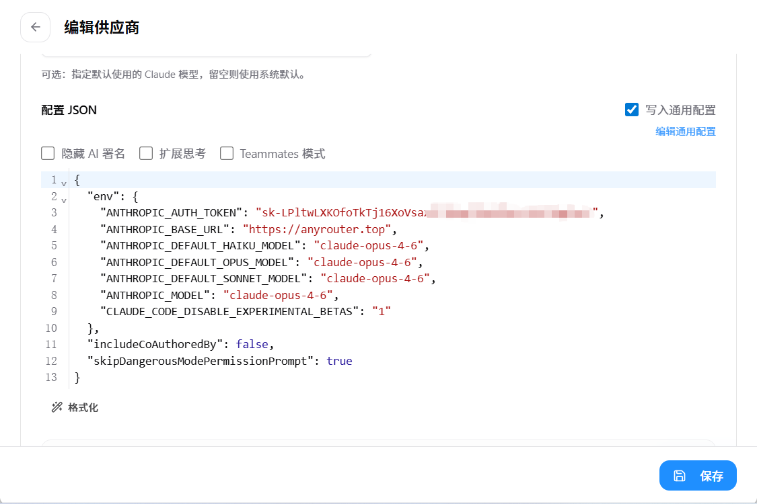Click the ANTHROPIC_AUTH_TOKEN value string
757x504 pixels.
click(427, 213)
